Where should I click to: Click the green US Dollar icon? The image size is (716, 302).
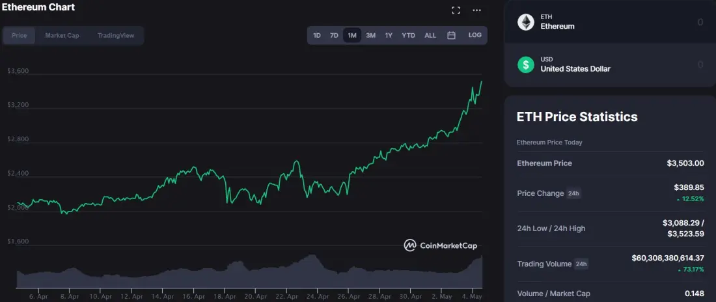[525, 64]
